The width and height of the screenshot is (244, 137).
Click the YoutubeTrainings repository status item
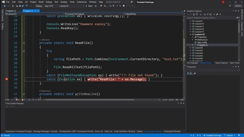click(x=212, y=135)
